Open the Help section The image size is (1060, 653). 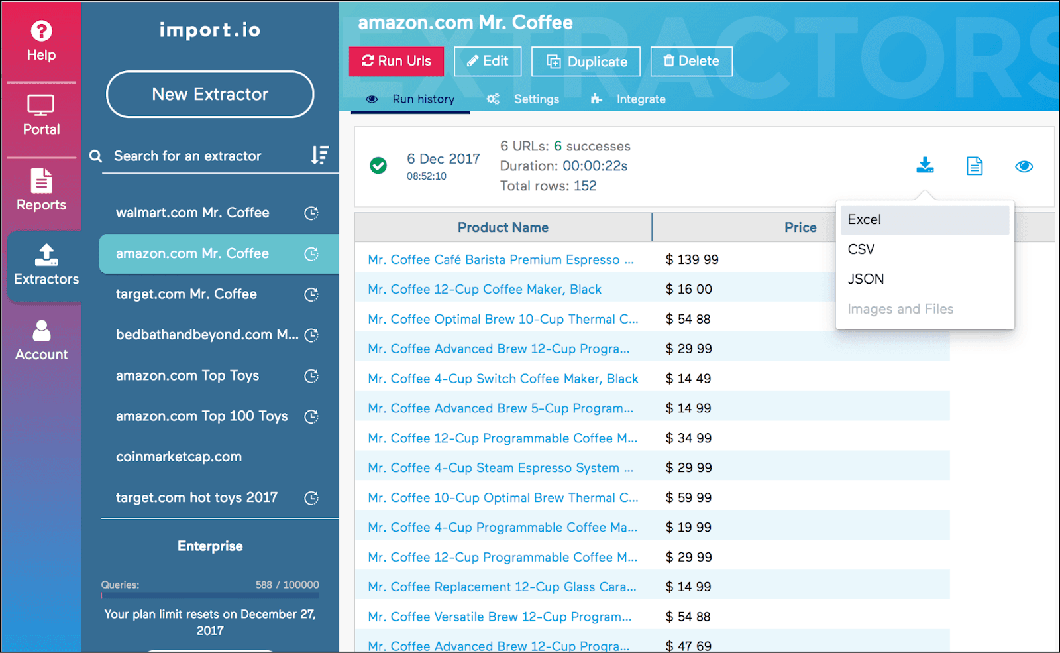pos(41,41)
